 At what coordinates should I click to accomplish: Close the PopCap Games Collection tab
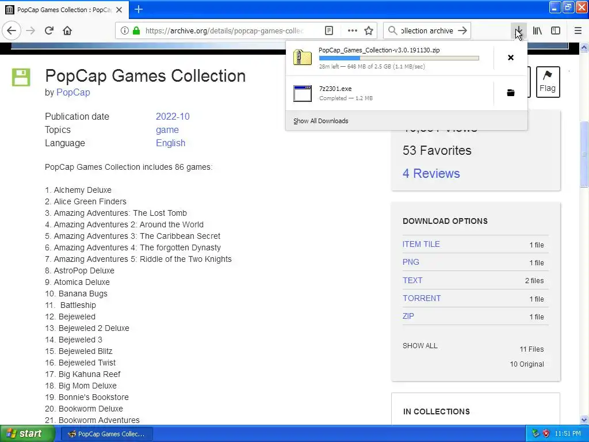[x=119, y=10]
